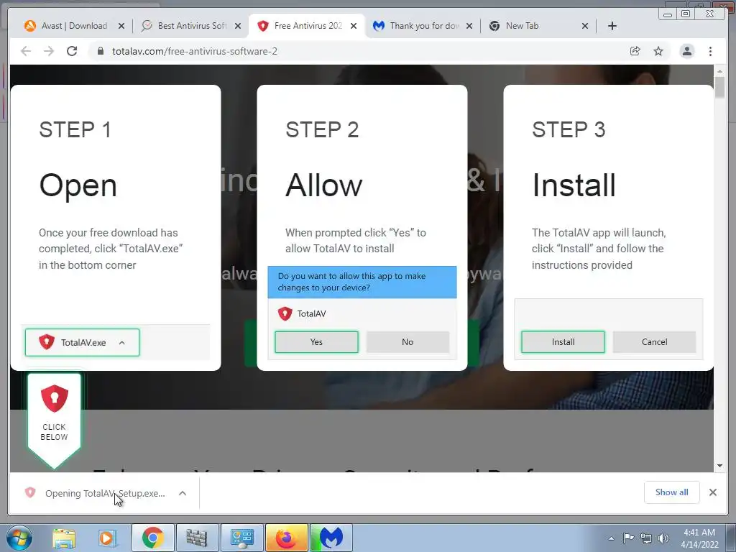The width and height of the screenshot is (736, 552).
Task: Share this page using the share icon
Action: (635, 51)
